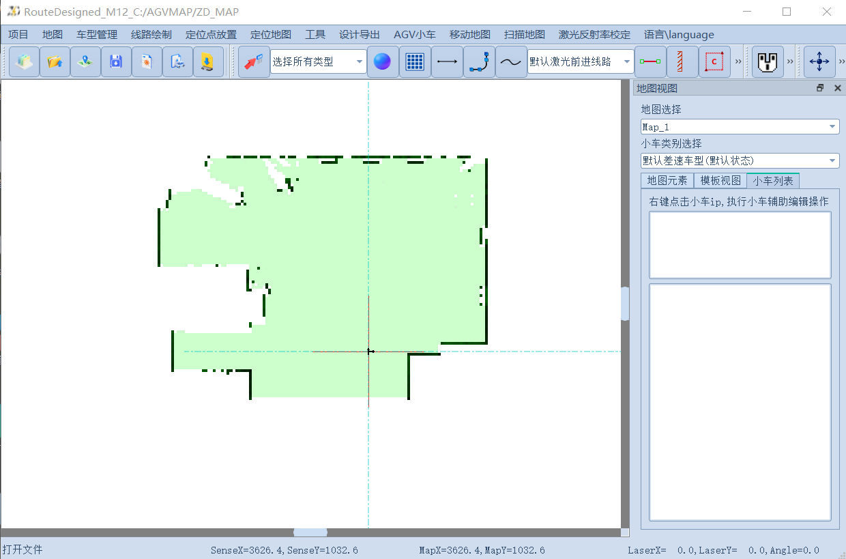846x559 pixels.
Task: Click the red hatched bar icon
Action: tap(682, 62)
